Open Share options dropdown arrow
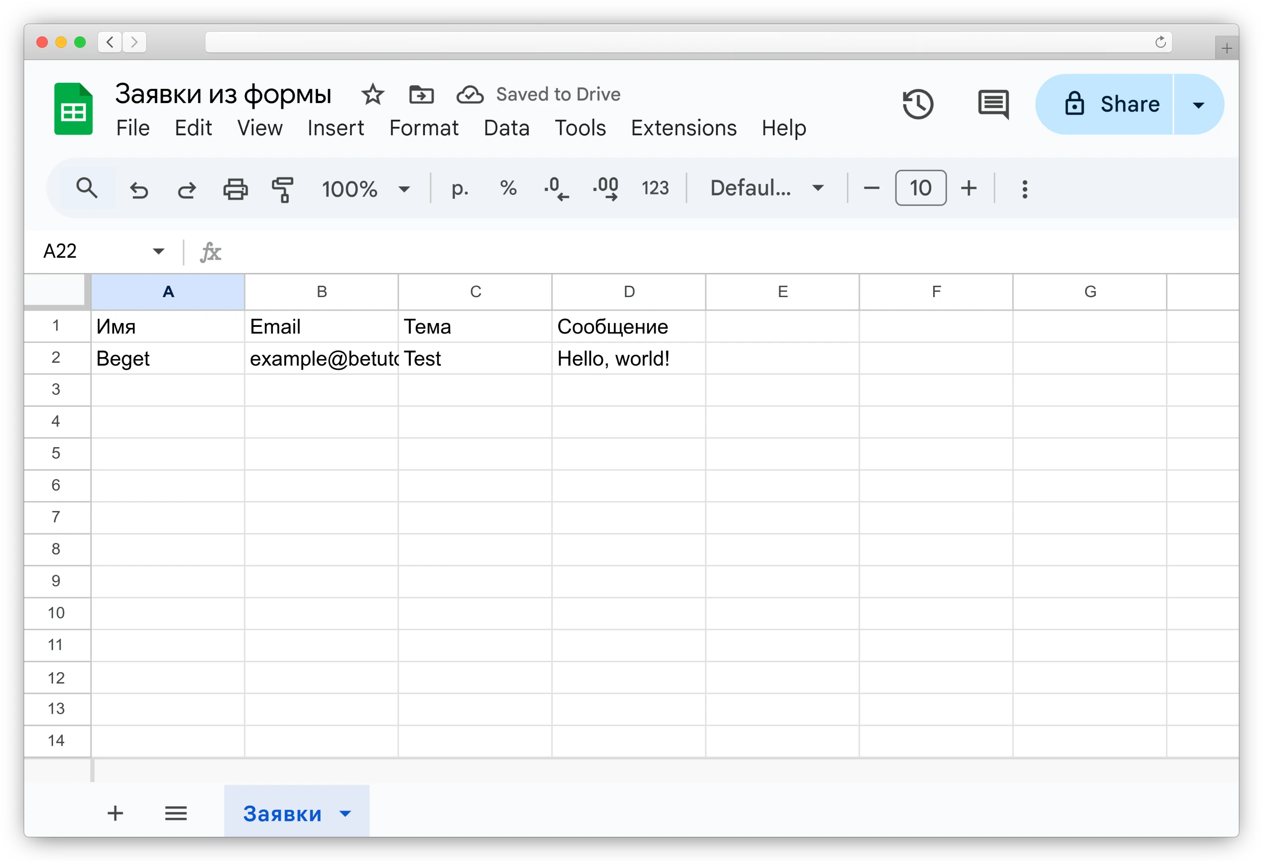The height and width of the screenshot is (861, 1263). pyautogui.click(x=1198, y=105)
